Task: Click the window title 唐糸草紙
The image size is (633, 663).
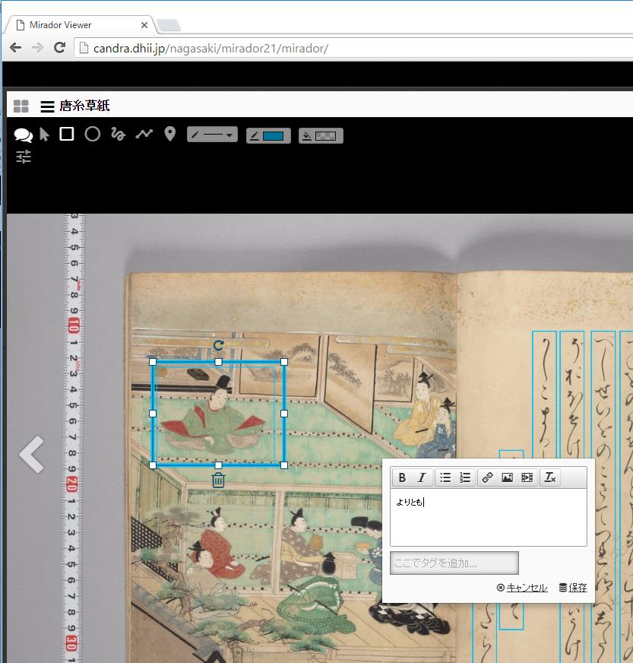Action: pos(84,106)
